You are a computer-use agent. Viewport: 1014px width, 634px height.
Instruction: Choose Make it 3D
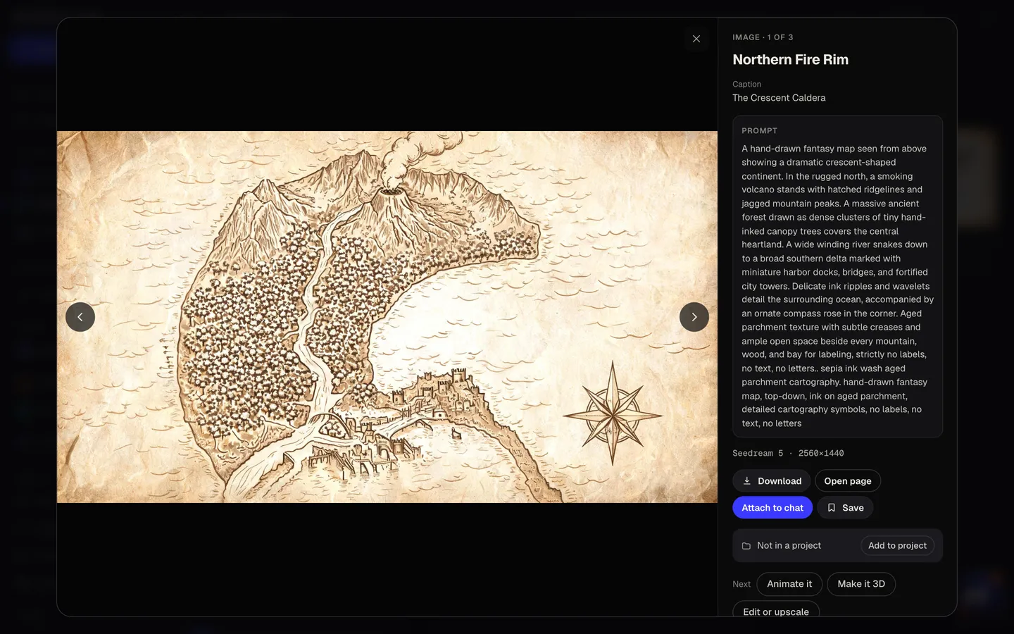pos(861,584)
